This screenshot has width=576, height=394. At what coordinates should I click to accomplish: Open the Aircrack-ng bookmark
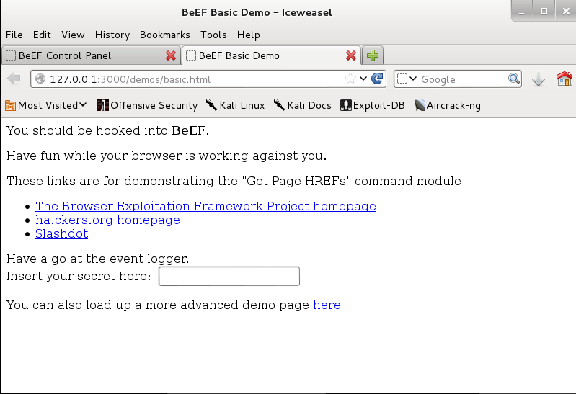pyautogui.click(x=448, y=105)
